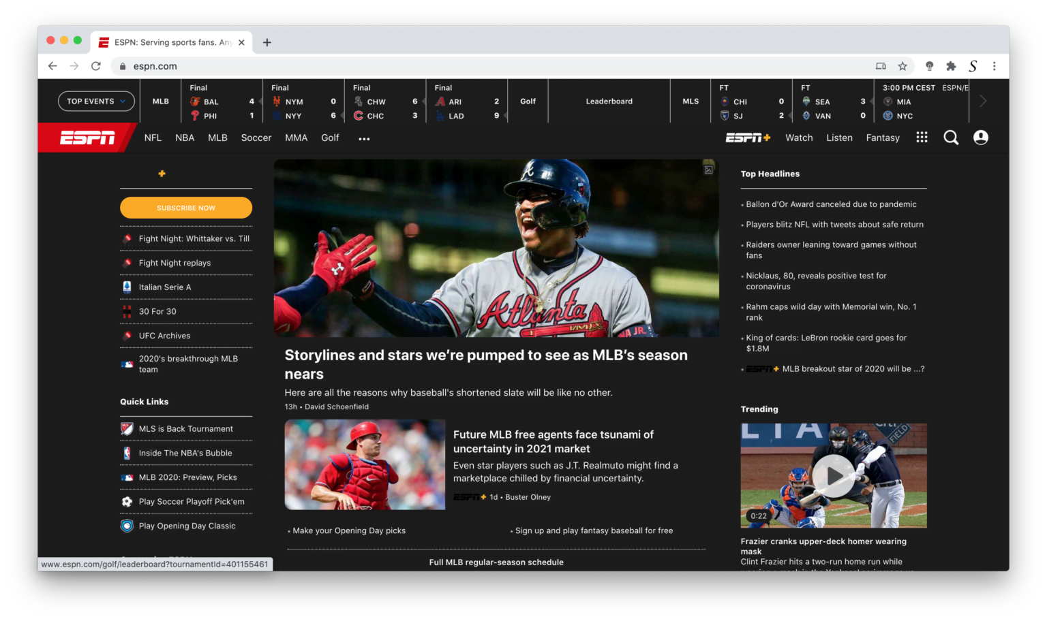The height and width of the screenshot is (621, 1047).
Task: Switch to the NBA section tab
Action: (x=185, y=138)
